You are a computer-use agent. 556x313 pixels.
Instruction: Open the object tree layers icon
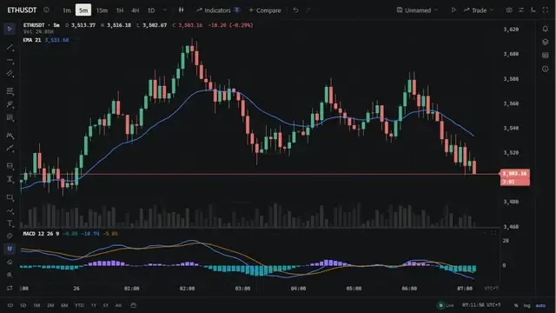pyautogui.click(x=546, y=42)
